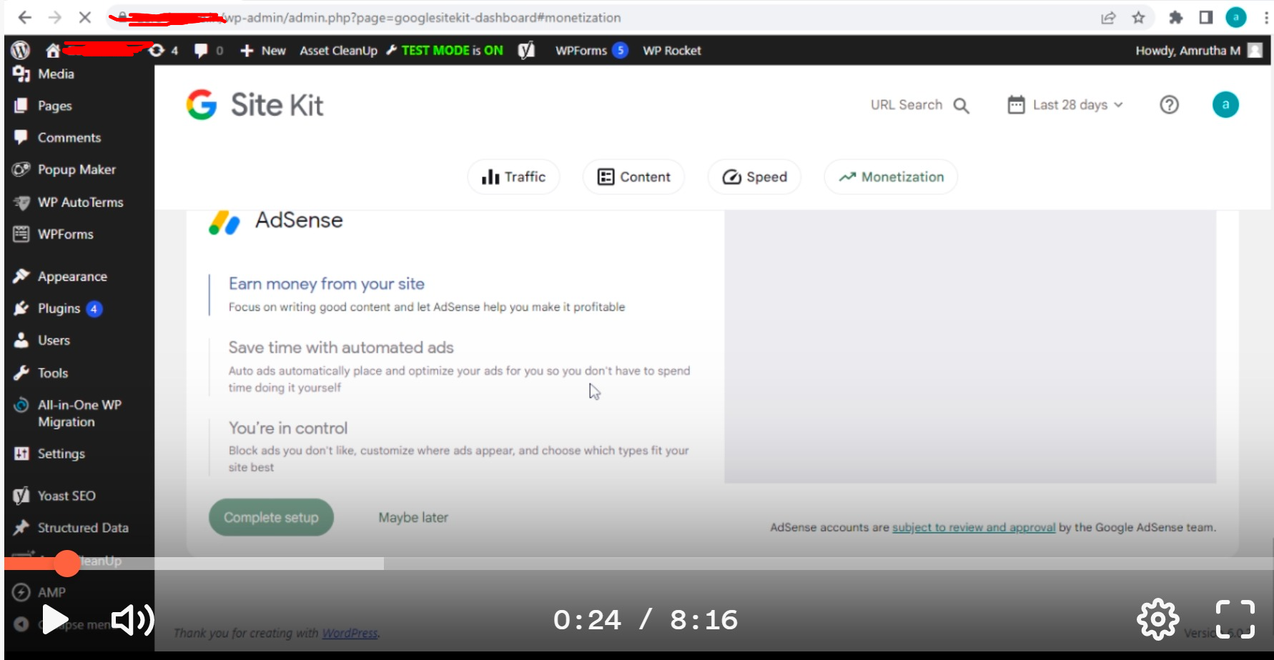Mute the video with the speaker icon

coord(132,619)
